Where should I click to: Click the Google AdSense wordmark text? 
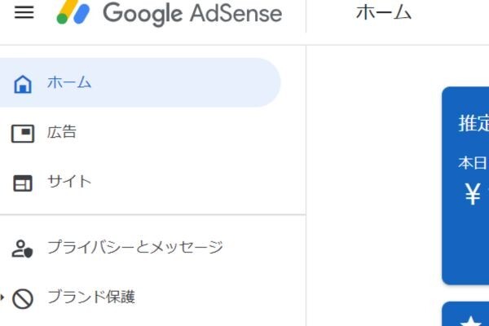click(x=192, y=14)
